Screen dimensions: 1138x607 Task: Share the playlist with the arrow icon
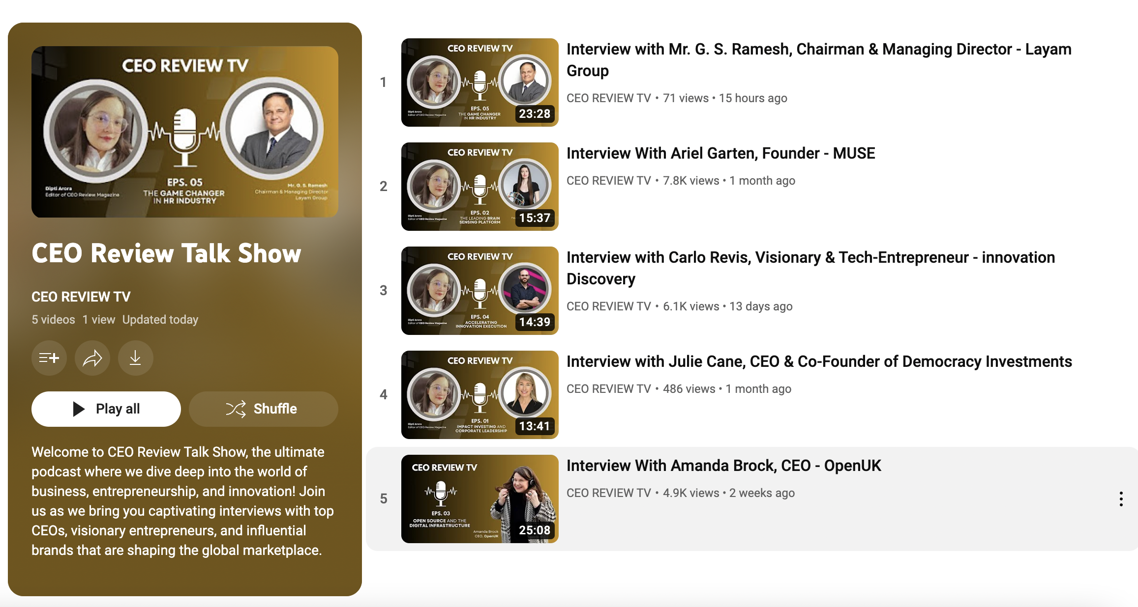click(92, 358)
